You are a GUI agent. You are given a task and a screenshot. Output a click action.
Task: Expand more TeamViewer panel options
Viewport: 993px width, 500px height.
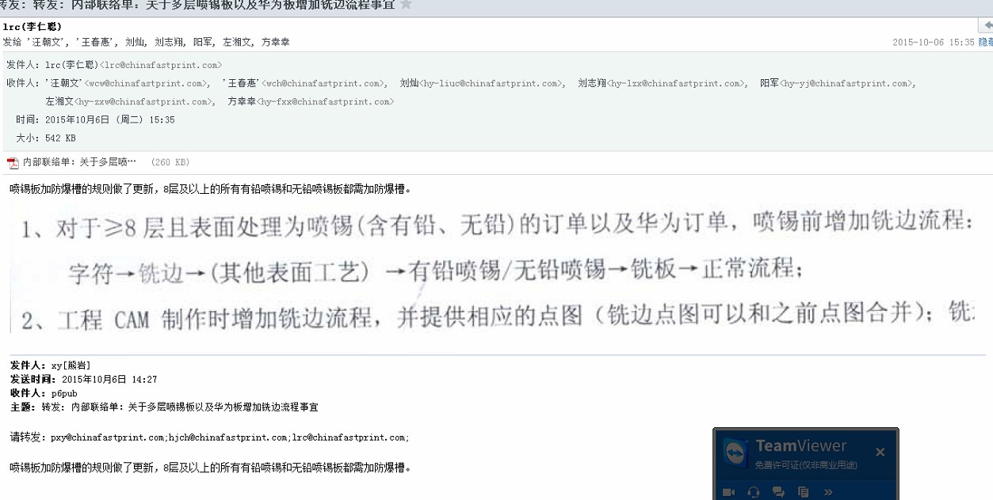(828, 492)
